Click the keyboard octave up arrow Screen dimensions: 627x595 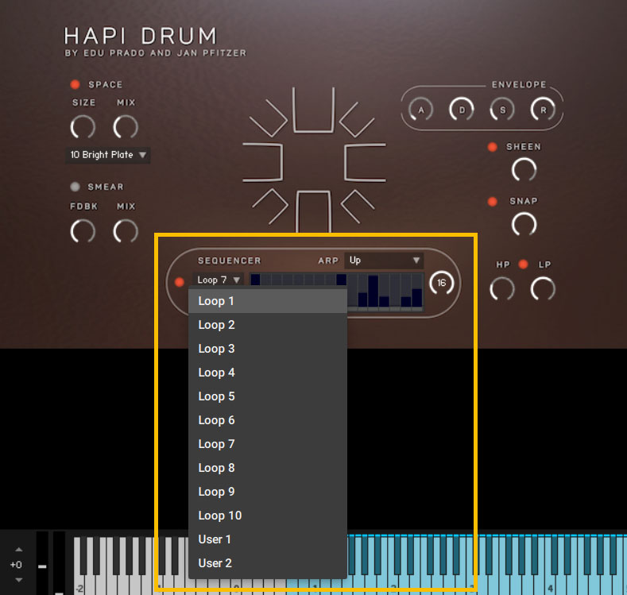[19, 550]
